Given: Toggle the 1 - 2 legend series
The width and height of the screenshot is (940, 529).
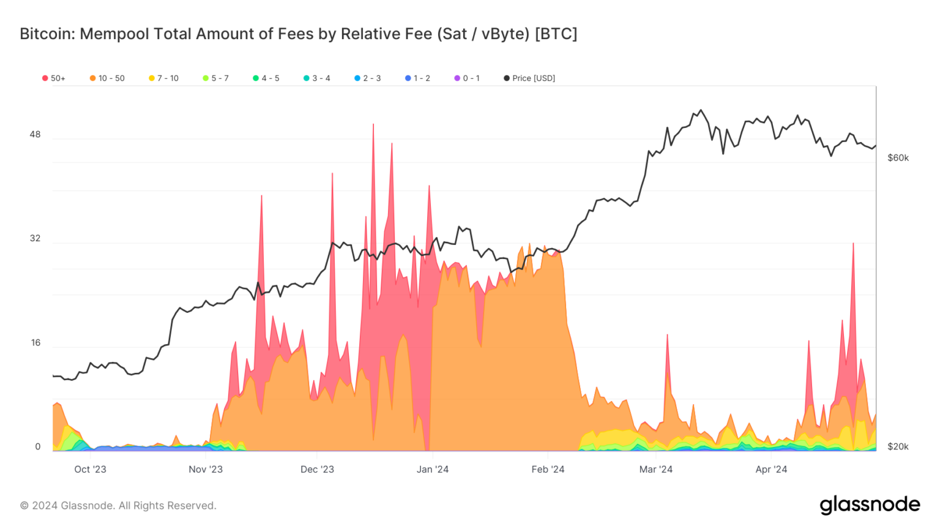Looking at the screenshot, I should coord(418,78).
